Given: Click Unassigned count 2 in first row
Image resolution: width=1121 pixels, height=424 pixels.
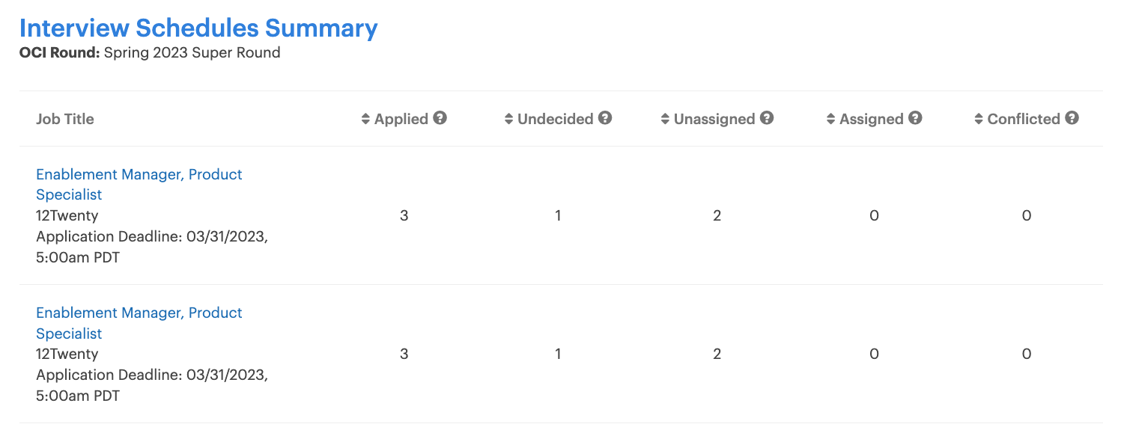Looking at the screenshot, I should pos(717,216).
